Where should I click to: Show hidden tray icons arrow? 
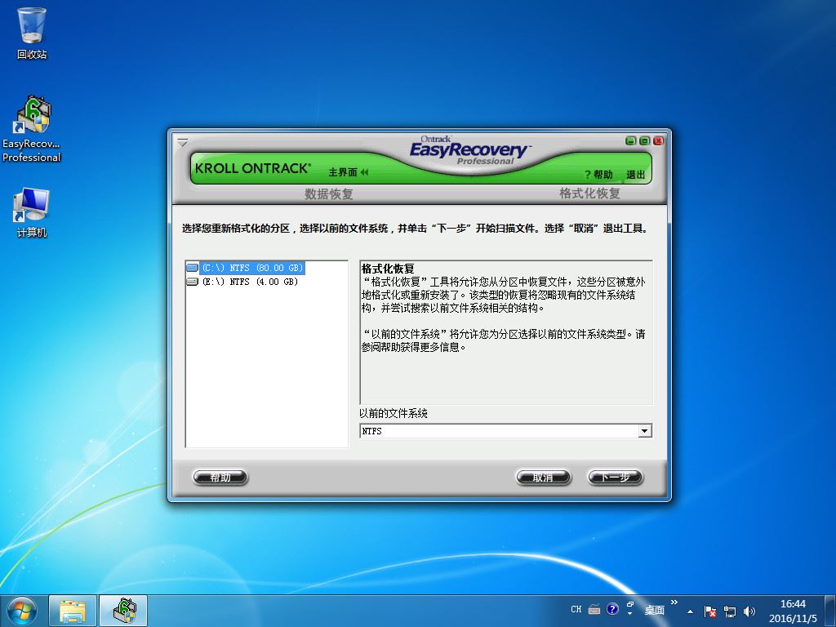point(690,611)
